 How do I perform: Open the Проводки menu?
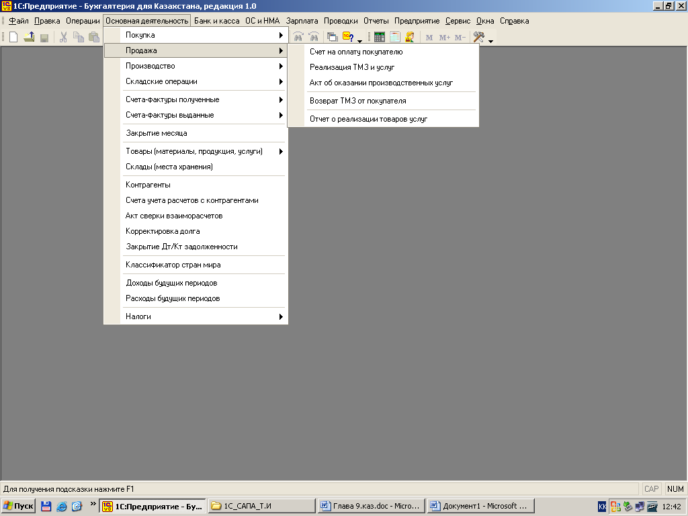341,21
